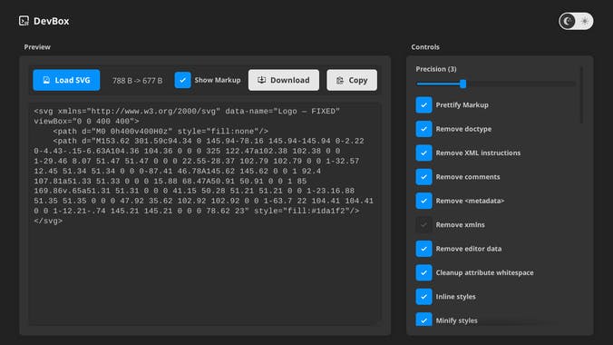Toggle Inline styles checkbox
This screenshot has width=613, height=345.
(423, 297)
